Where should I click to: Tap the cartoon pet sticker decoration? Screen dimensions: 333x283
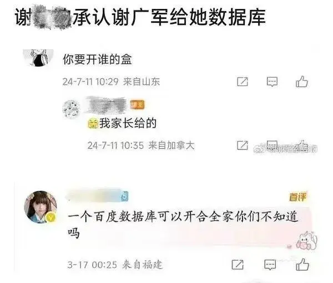307,240
